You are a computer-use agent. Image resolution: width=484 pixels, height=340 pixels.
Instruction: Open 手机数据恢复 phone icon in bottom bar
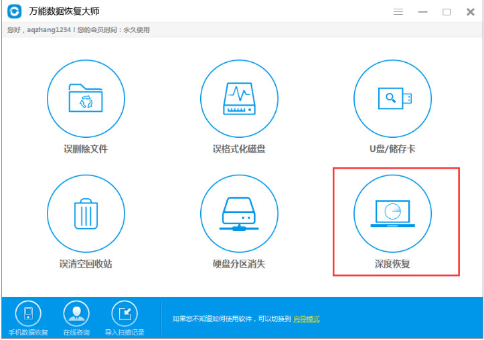(28, 314)
